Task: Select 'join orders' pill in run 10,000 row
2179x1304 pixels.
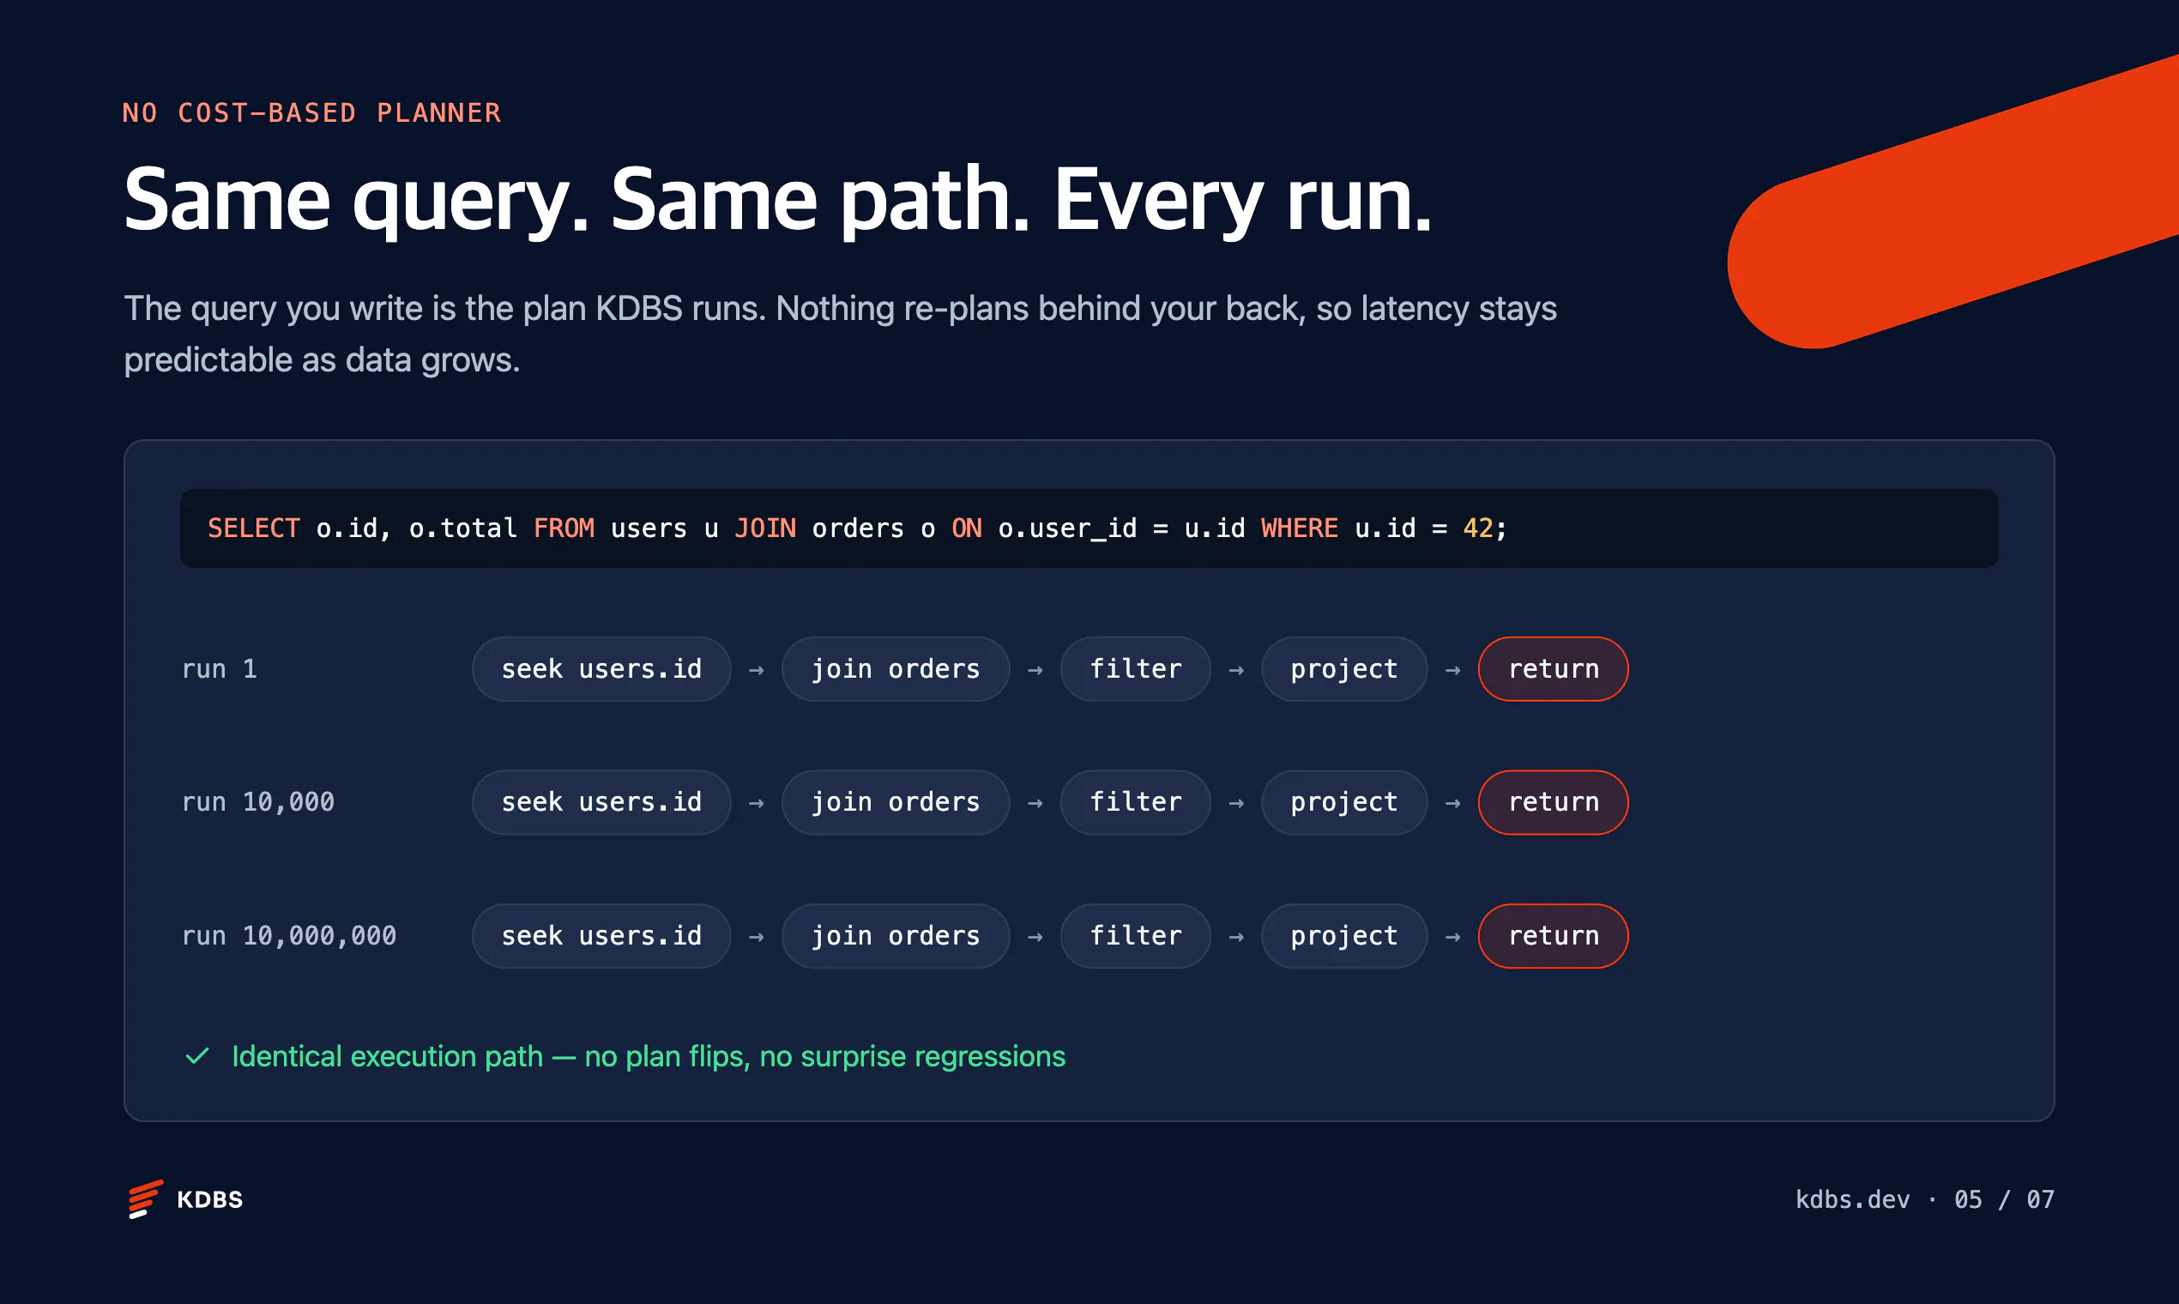Action: pos(896,802)
